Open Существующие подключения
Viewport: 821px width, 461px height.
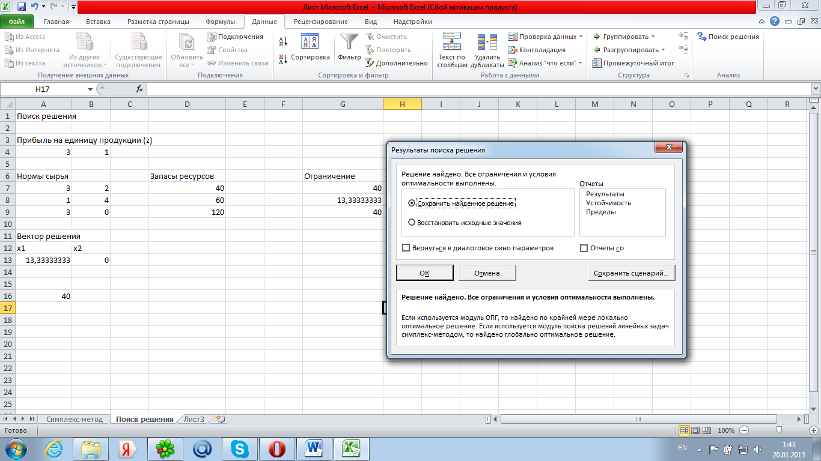tap(139, 50)
